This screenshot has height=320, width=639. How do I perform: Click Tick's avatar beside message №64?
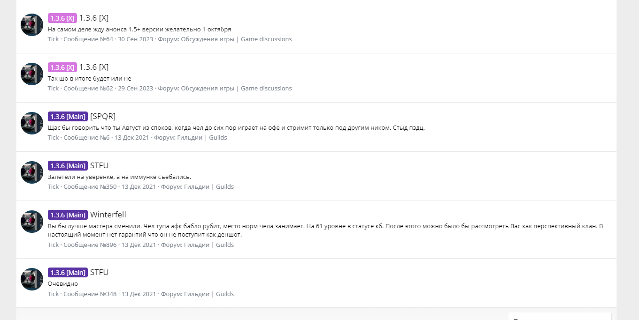pyautogui.click(x=32, y=25)
